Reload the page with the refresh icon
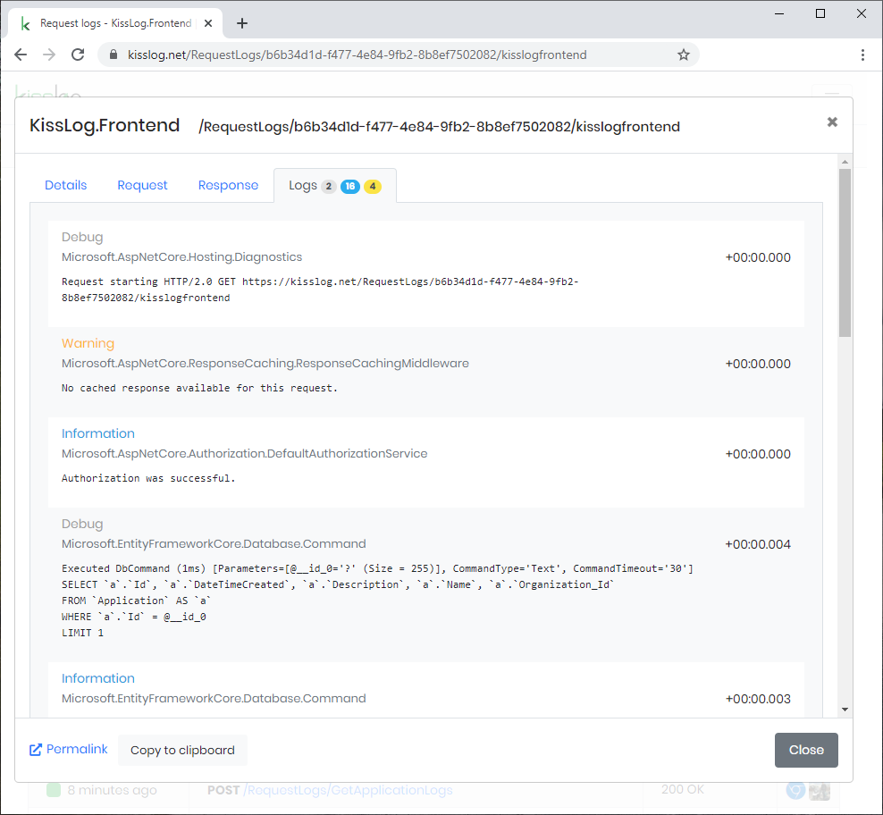The width and height of the screenshot is (883, 815). click(78, 55)
